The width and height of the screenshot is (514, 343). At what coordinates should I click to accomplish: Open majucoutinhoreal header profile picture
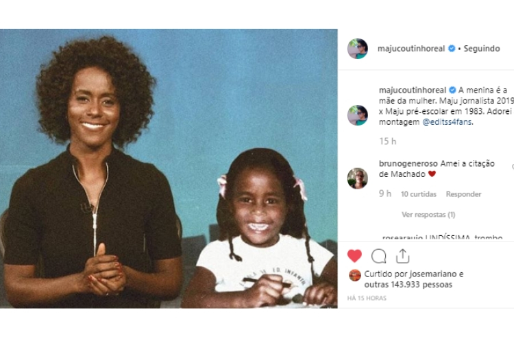pos(358,49)
